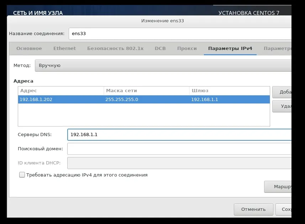The height and width of the screenshot is (224, 305).
Task: Click the Шлюз column header
Action: 229,91
